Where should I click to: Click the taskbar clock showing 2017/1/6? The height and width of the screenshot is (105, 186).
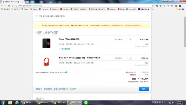tap(180, 103)
